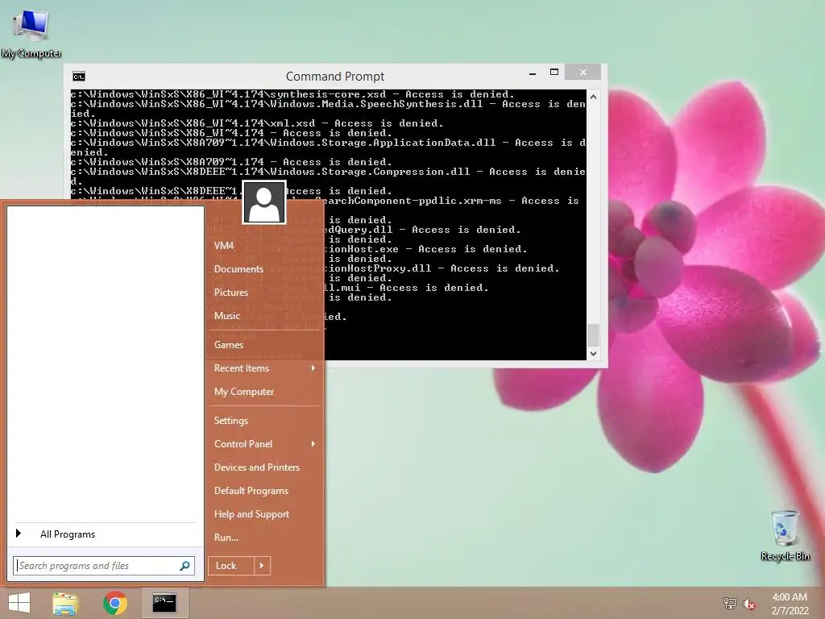This screenshot has height=619, width=825.
Task: Open My Computer desktop icon
Action: 31,32
